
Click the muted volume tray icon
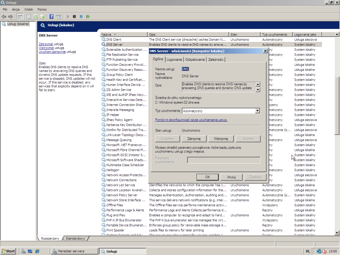(324, 251)
